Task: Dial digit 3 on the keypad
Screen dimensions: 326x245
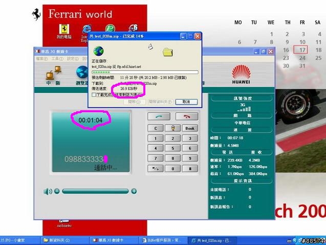Action: coord(190,138)
